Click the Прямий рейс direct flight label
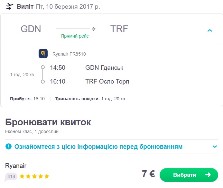The height and width of the screenshot is (188, 223). [x=75, y=36]
